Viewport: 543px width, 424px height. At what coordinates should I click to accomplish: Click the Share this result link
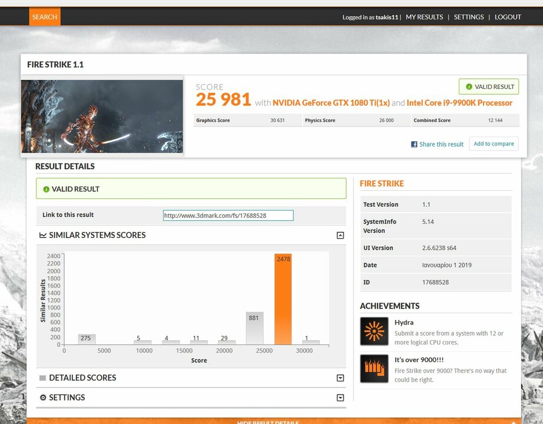441,144
